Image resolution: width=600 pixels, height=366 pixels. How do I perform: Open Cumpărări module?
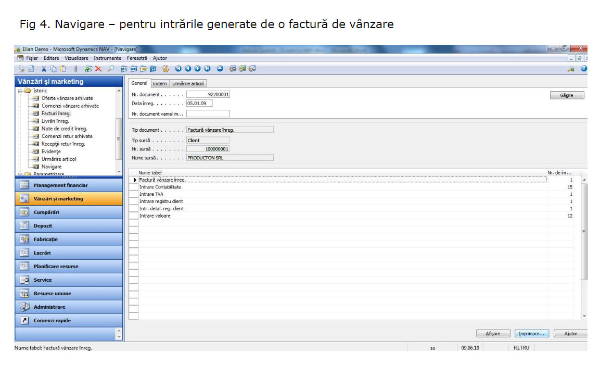(69, 212)
